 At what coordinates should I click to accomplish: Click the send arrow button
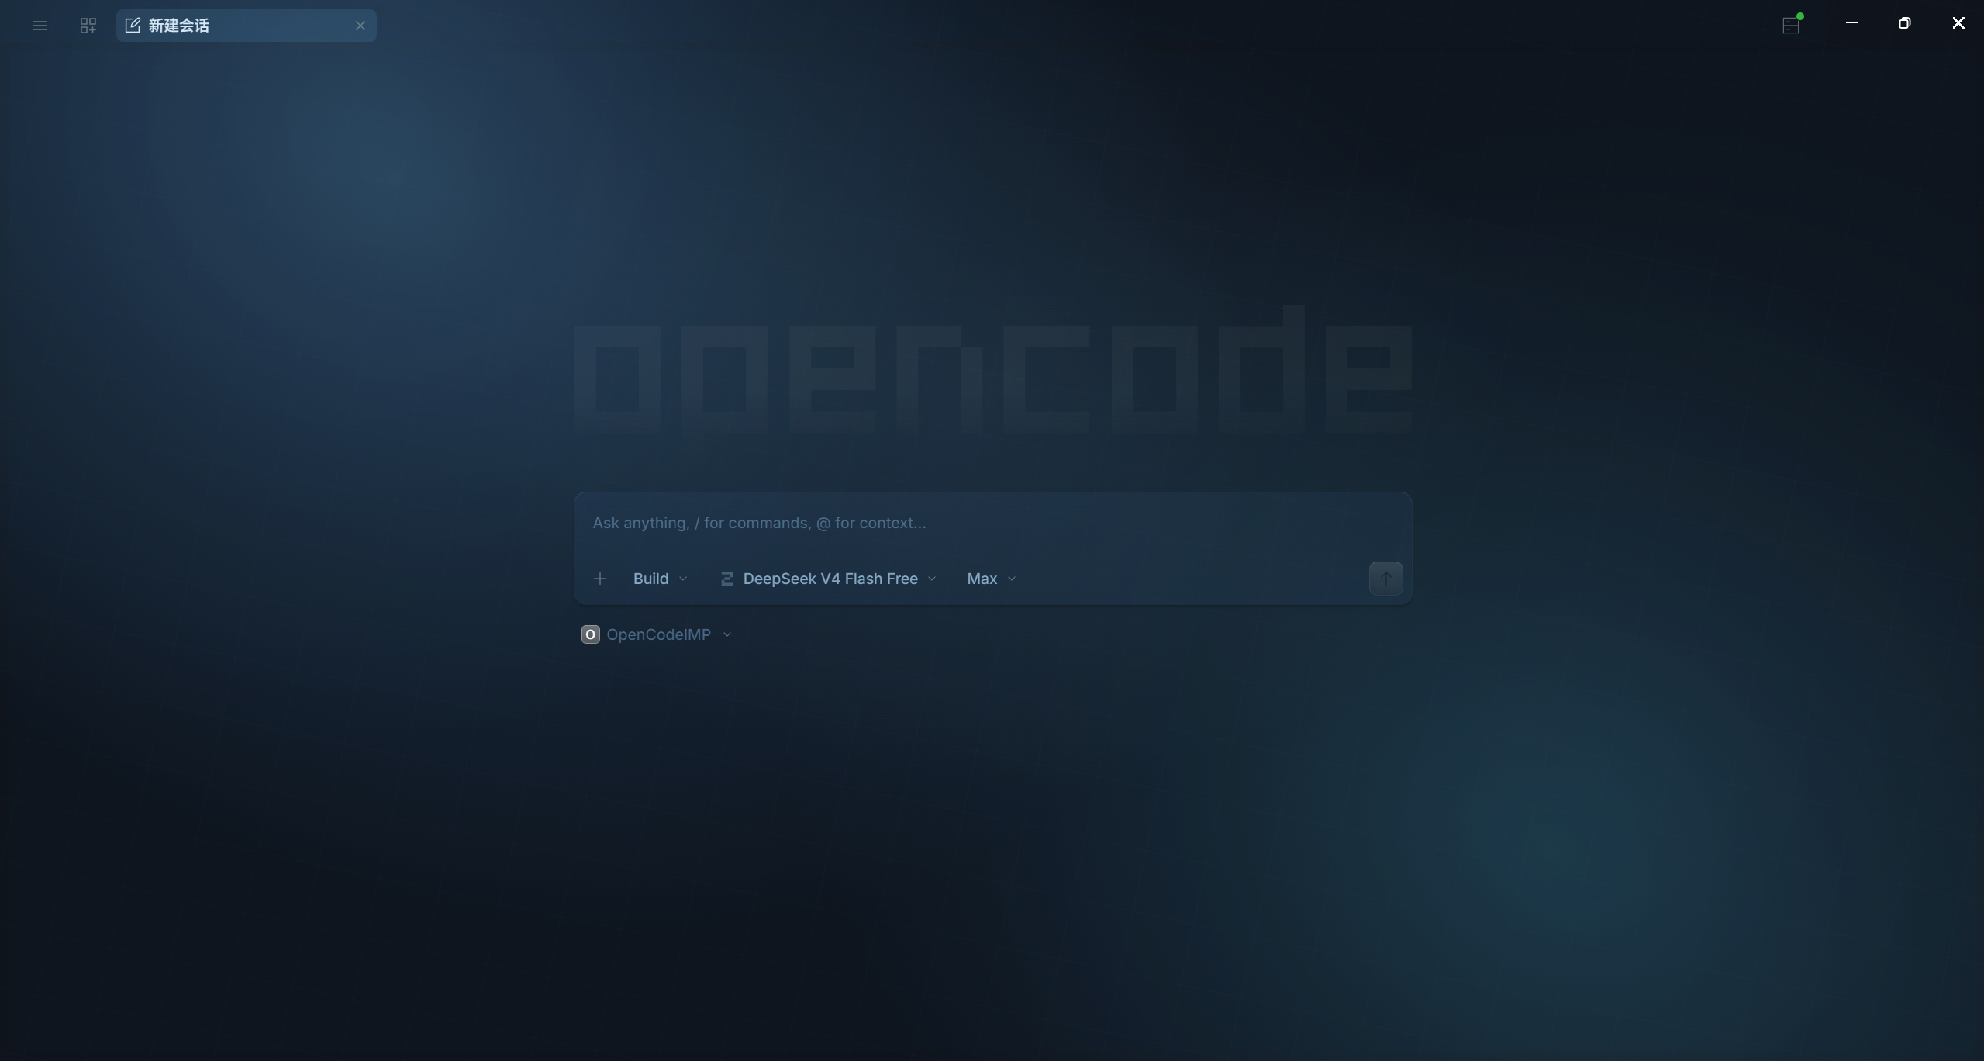point(1385,579)
